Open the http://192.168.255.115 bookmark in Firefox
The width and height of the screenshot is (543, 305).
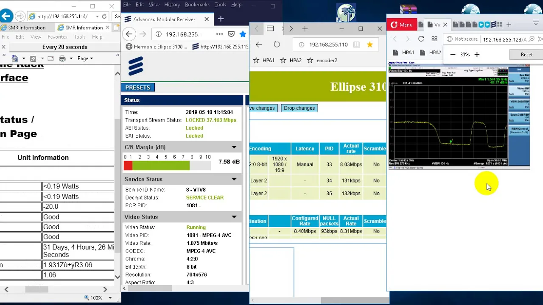(221, 47)
